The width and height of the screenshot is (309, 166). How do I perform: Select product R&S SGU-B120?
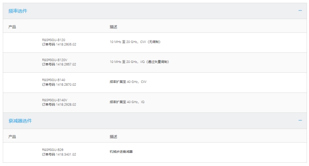coord(54,40)
